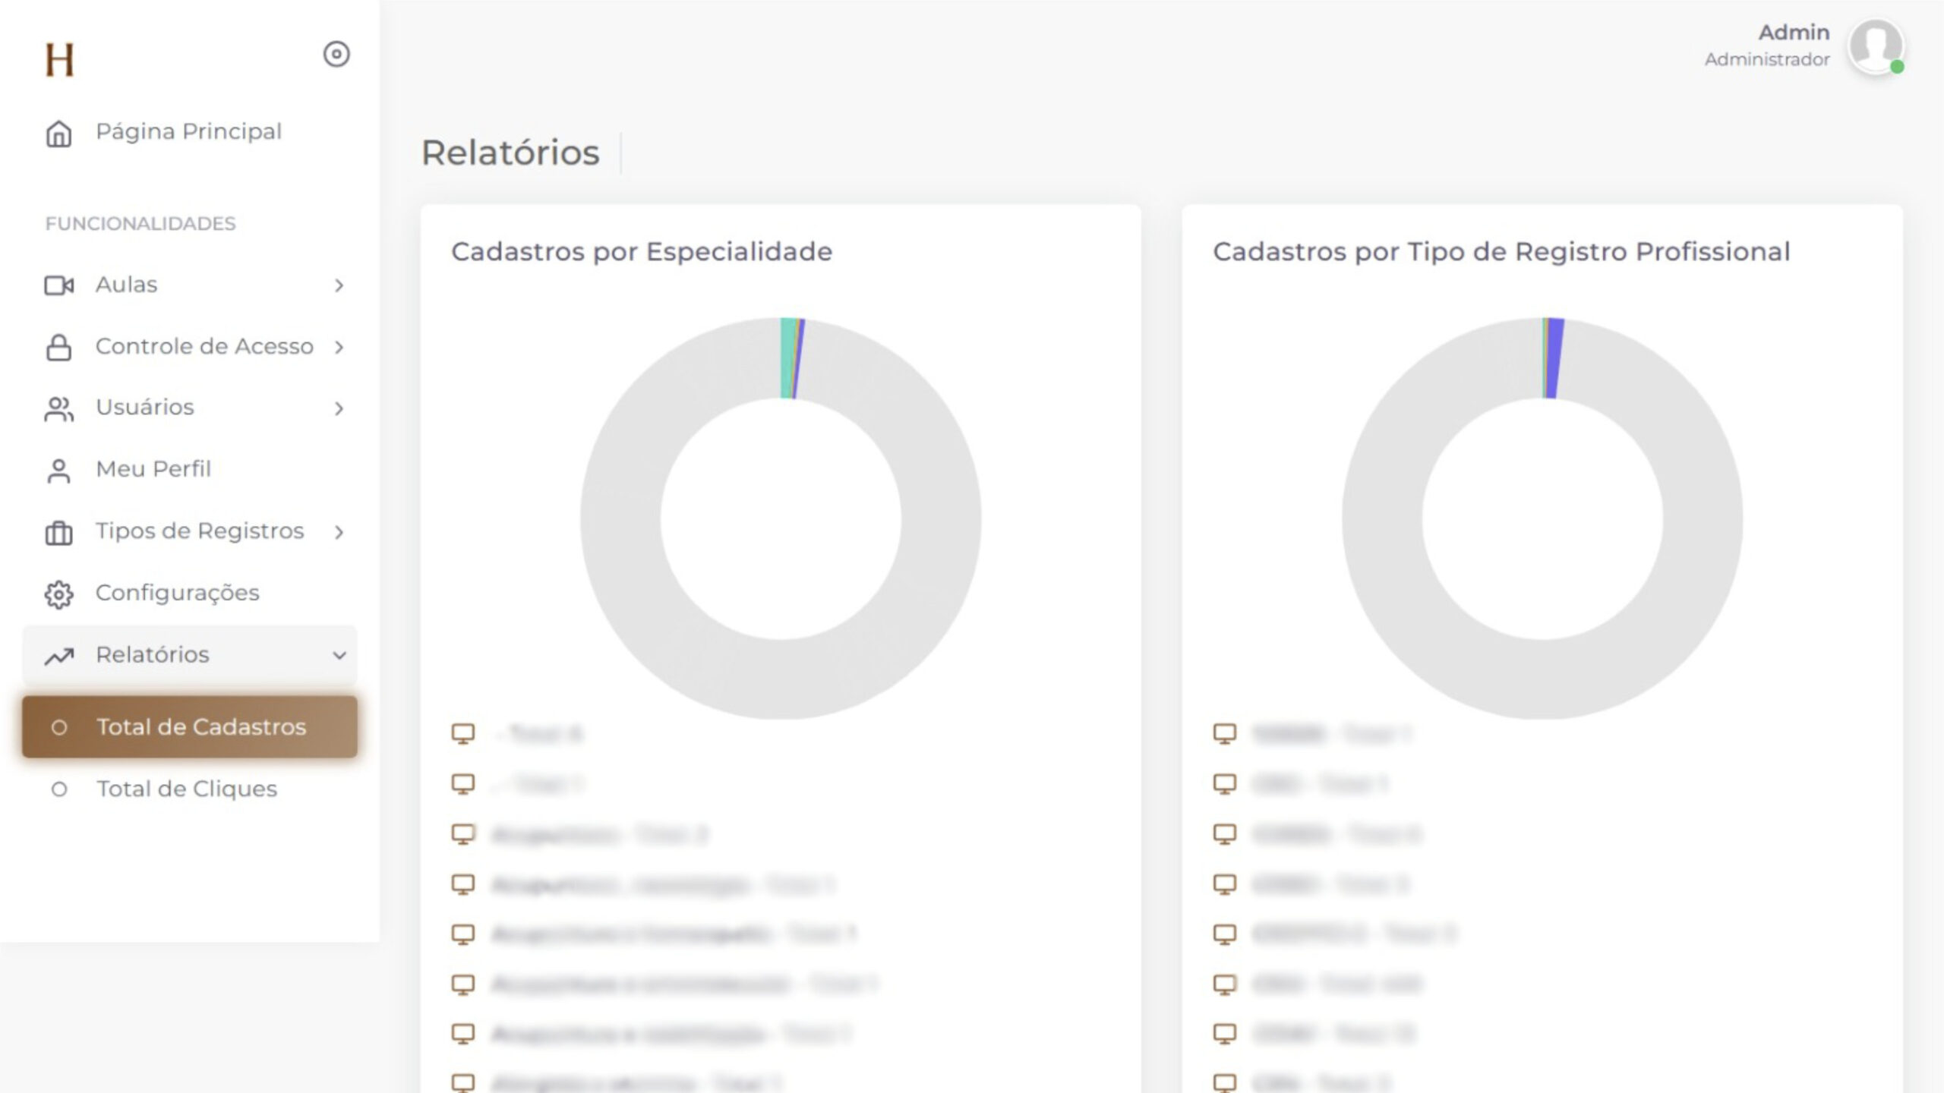Image resolution: width=1944 pixels, height=1093 pixels.
Task: Click the home icon beside Página Principal
Action: (58, 134)
